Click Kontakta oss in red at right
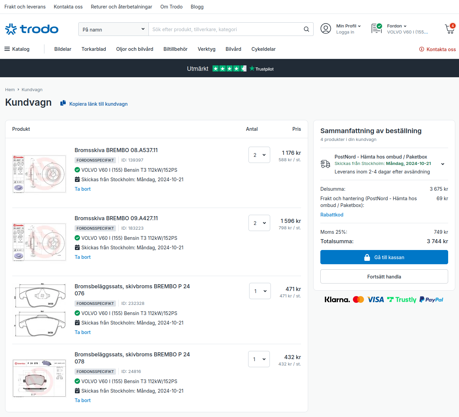This screenshot has width=459, height=417. [x=441, y=49]
